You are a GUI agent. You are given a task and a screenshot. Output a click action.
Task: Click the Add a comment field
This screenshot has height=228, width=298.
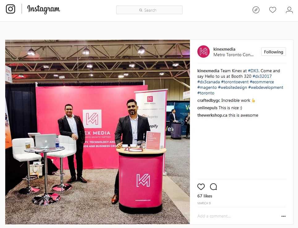(x=237, y=216)
